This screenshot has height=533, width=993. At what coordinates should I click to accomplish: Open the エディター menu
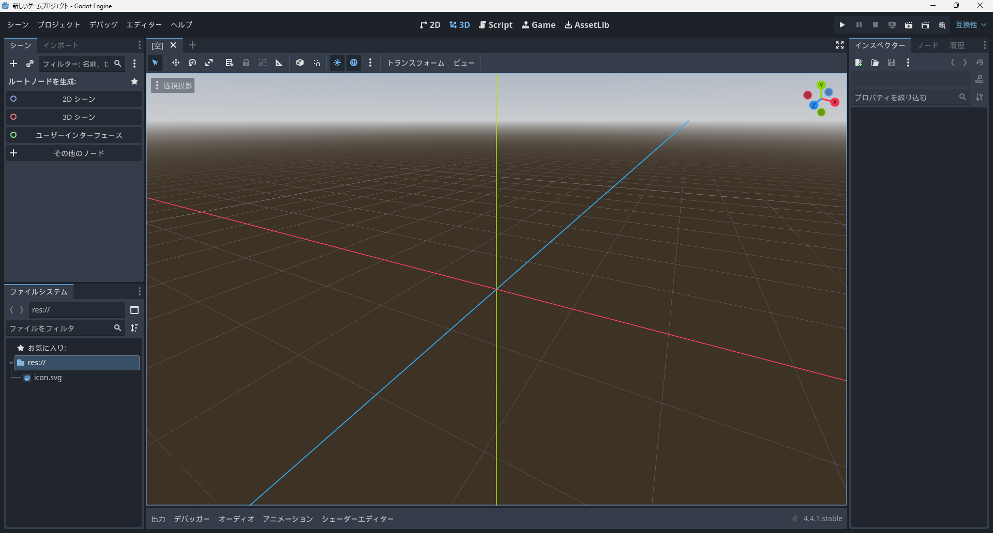pos(144,25)
